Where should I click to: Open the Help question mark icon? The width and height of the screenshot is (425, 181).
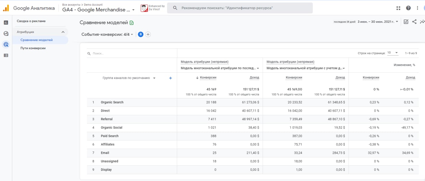(x=408, y=8)
